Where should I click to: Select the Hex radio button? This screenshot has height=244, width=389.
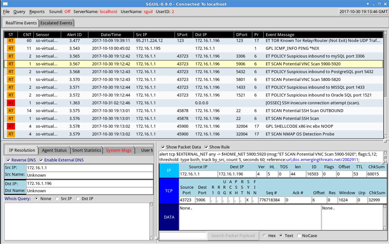click(x=264, y=236)
